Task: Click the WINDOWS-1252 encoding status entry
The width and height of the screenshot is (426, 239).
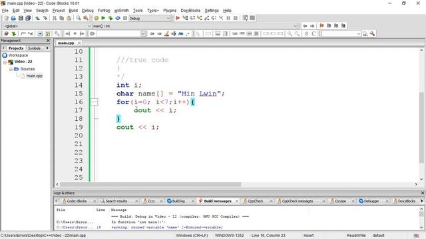Action: point(229,236)
